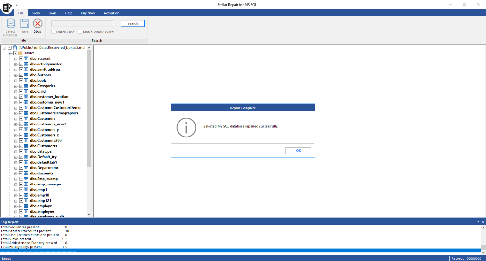This screenshot has height=261, width=486.
Task: Expand the dbo.emp1 table node
Action: coord(15,189)
